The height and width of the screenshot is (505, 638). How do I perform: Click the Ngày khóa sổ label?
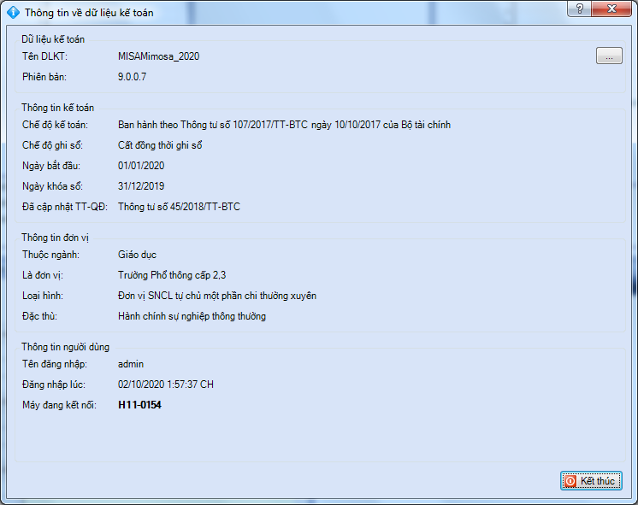point(52,186)
